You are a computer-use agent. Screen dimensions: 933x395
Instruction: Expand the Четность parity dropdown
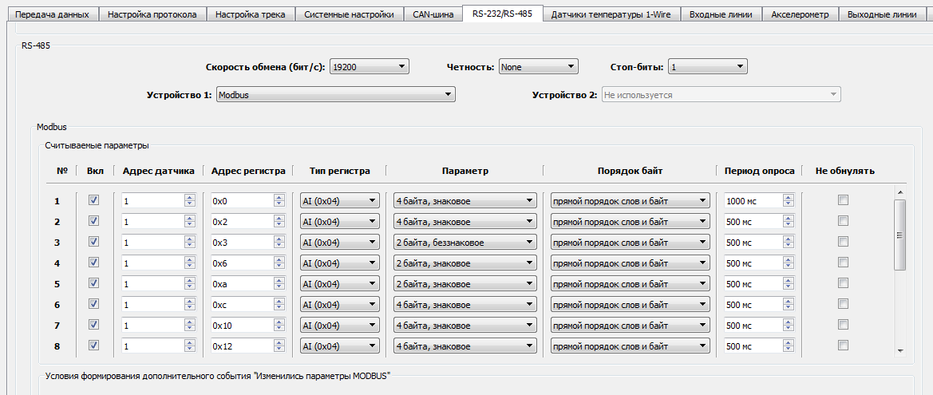[x=537, y=67]
